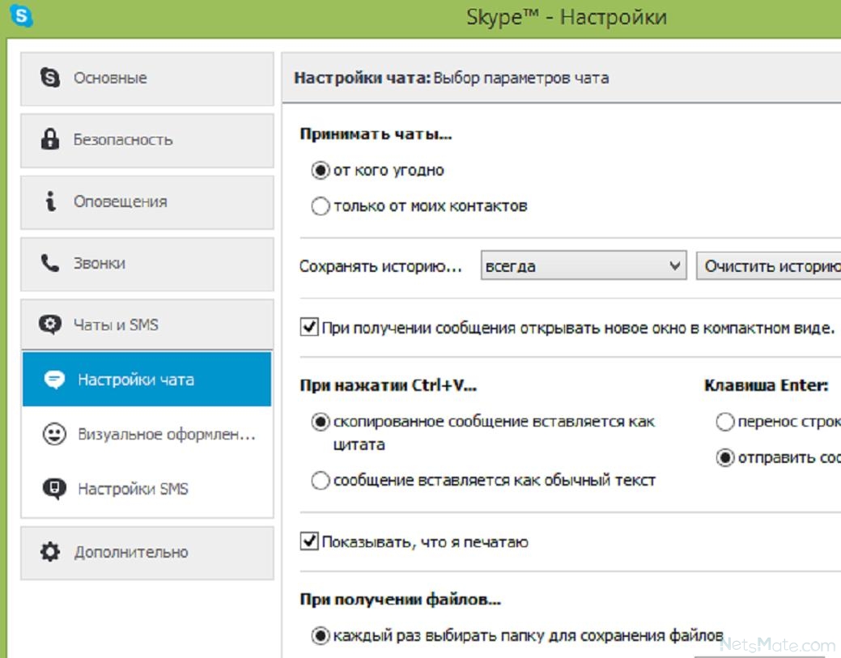
Task: Open the Визуальное оформление subsection
Action: (x=147, y=434)
